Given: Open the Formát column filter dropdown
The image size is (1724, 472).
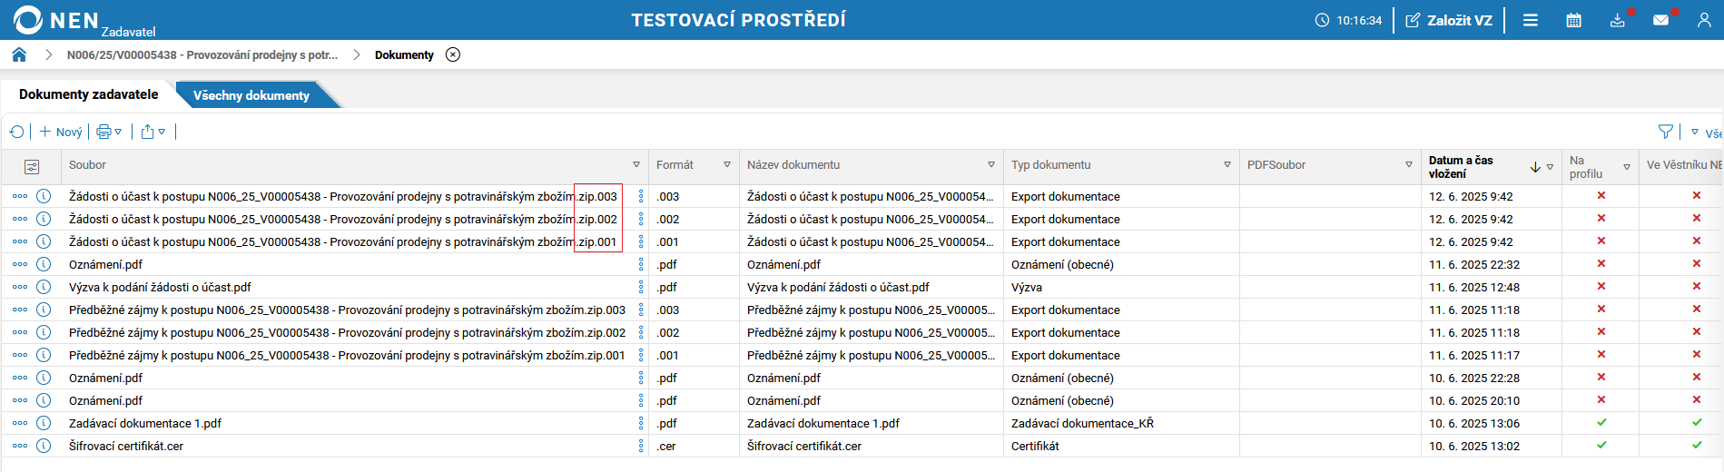Looking at the screenshot, I should point(727,165).
